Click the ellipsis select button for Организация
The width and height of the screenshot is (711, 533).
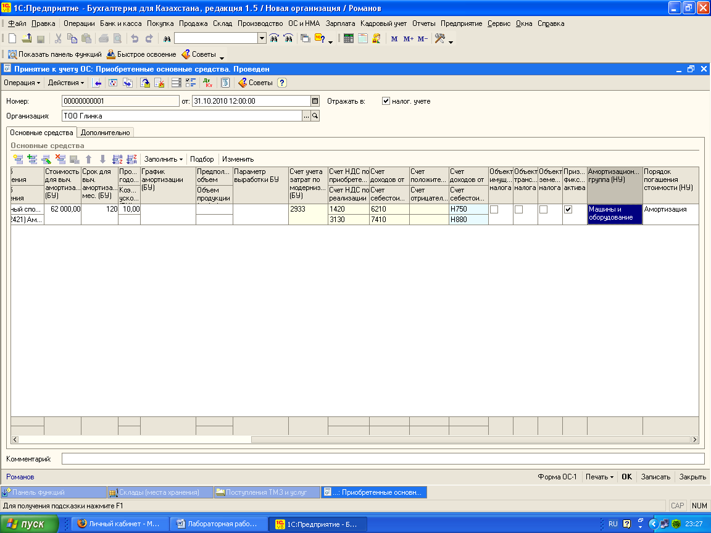pos(307,116)
